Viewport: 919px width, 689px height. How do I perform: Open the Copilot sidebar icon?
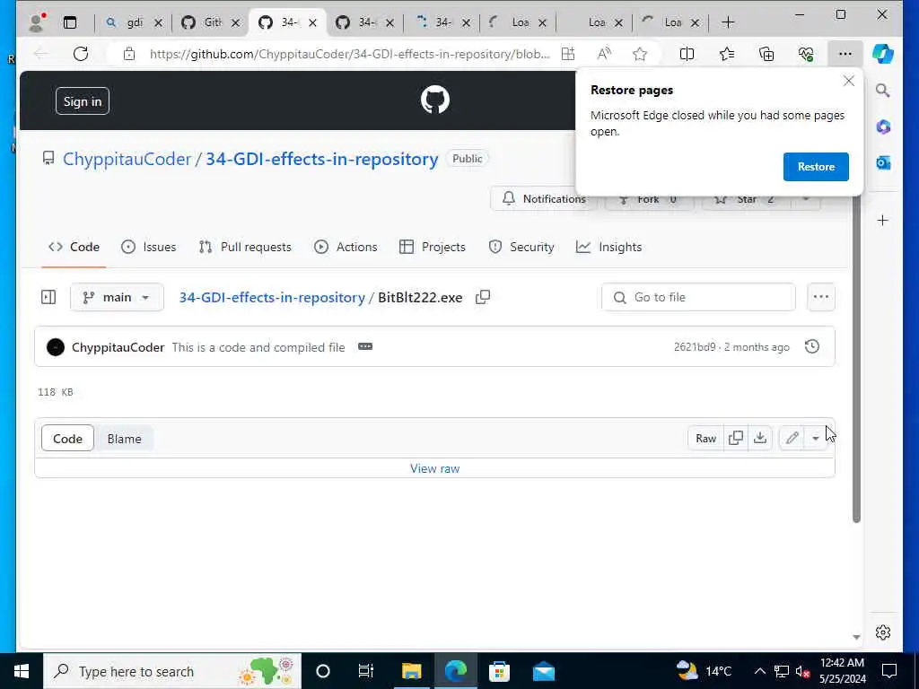[x=883, y=54]
